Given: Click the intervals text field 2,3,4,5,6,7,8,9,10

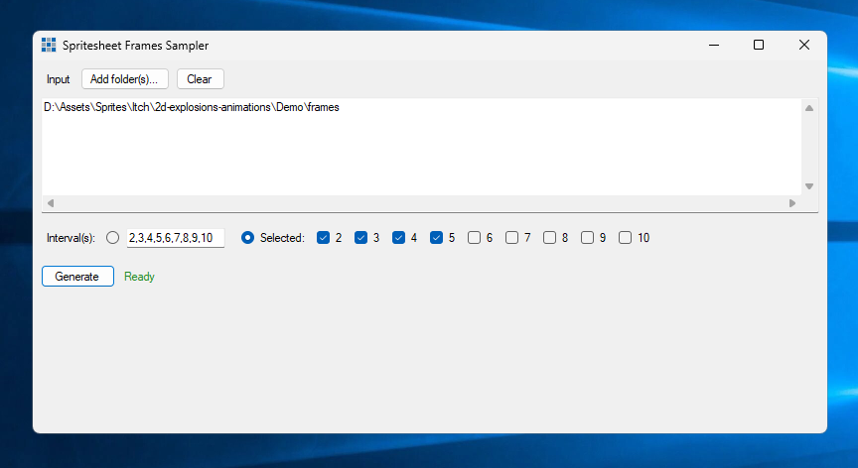Looking at the screenshot, I should 176,238.
